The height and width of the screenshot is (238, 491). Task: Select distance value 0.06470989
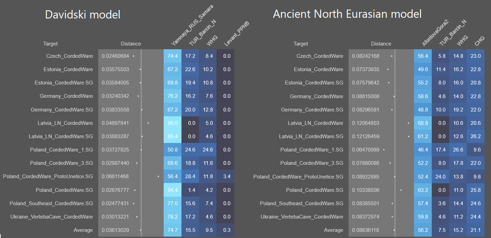coord(366,150)
